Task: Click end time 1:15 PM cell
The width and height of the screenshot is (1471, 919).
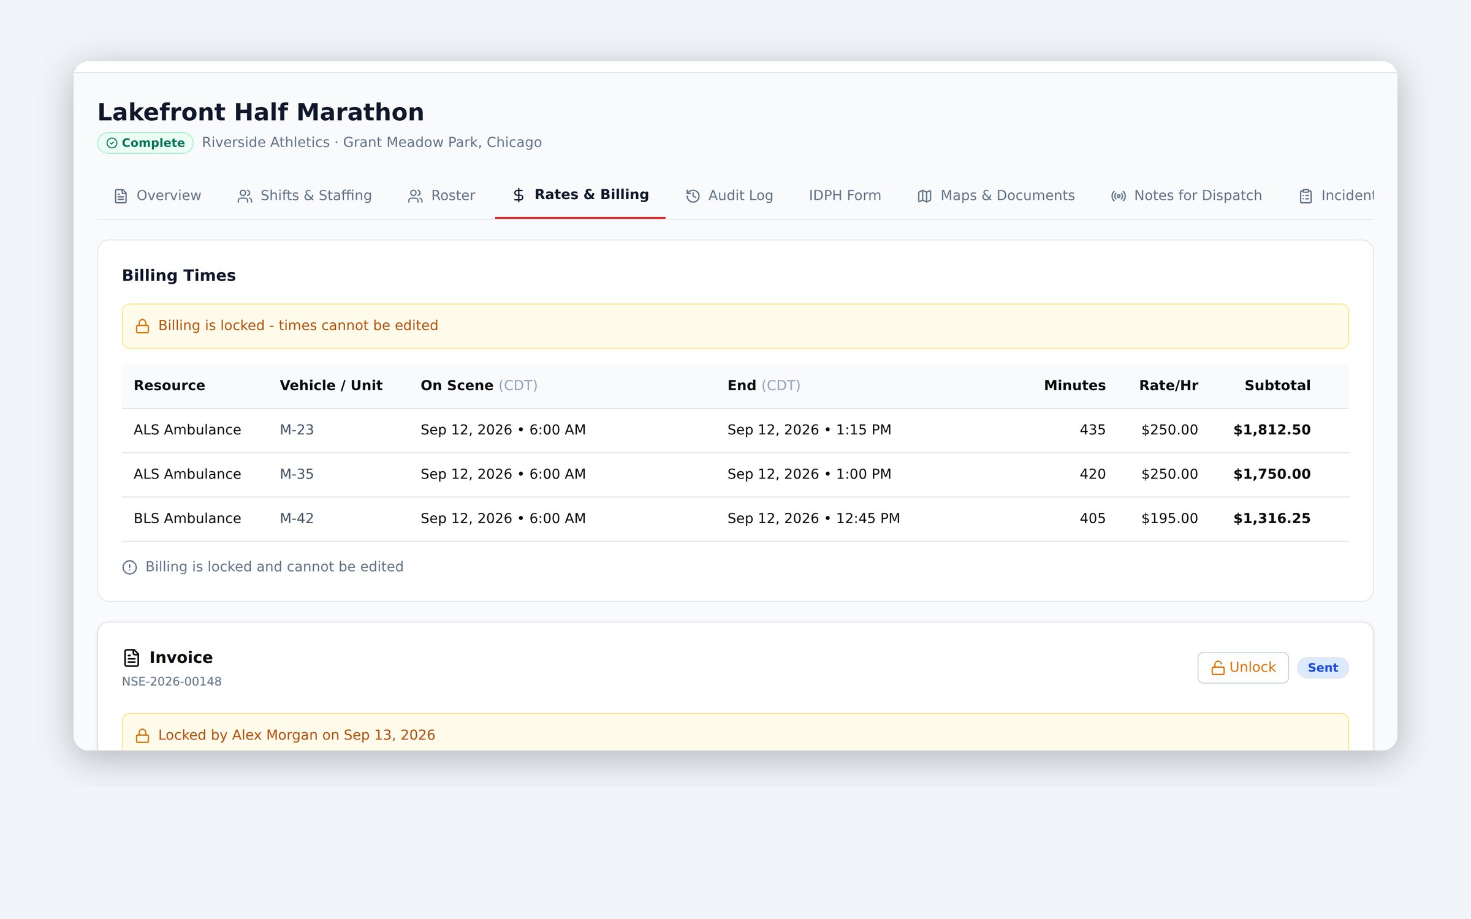Action: pos(809,430)
